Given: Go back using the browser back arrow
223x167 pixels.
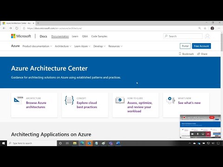Looking at the screenshot, I should coord(4,28).
